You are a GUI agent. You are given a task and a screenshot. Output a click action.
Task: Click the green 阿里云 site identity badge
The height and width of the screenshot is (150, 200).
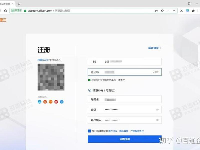[16, 10]
